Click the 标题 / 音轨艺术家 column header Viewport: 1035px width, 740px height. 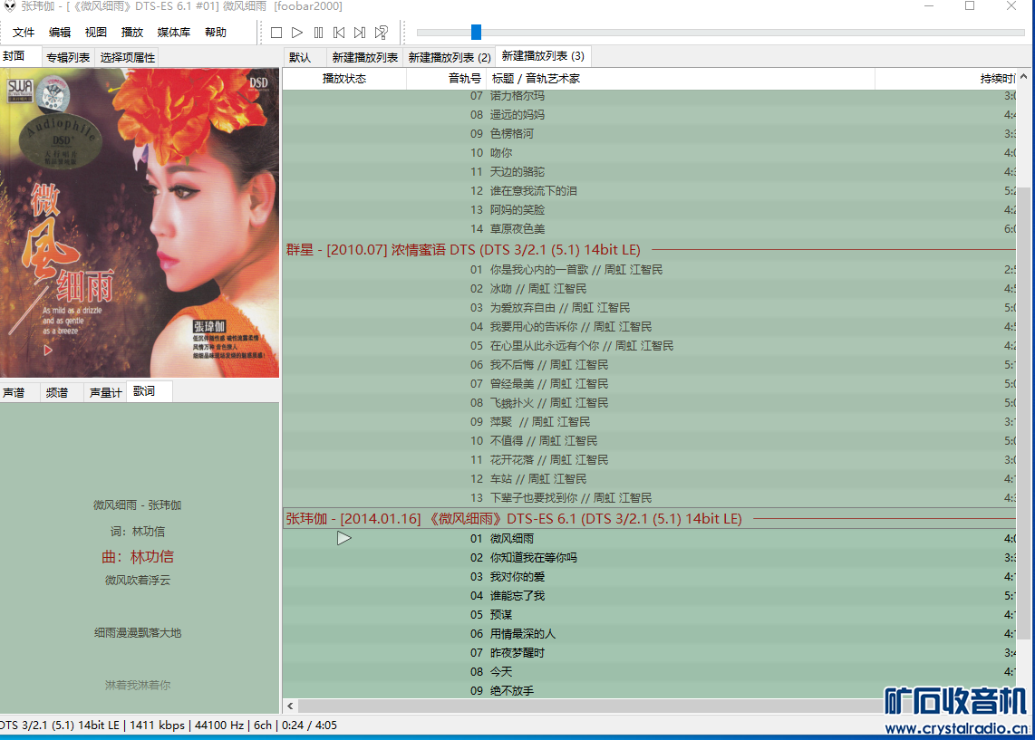point(680,79)
